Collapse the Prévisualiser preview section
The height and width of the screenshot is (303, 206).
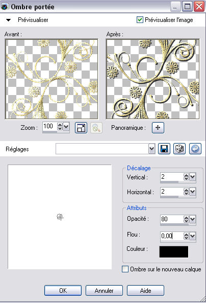tap(9, 20)
